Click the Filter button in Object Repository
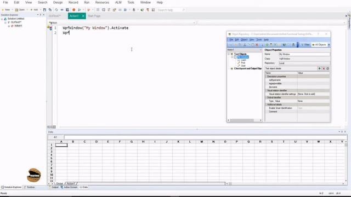The width and height of the screenshot is (351, 197). (x=305, y=45)
